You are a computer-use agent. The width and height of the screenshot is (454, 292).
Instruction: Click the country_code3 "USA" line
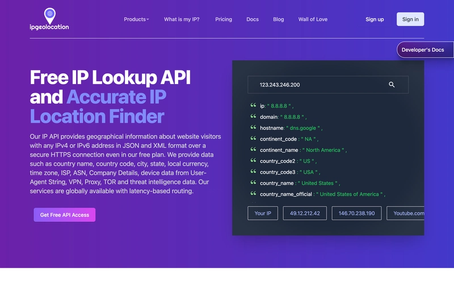pos(285,172)
